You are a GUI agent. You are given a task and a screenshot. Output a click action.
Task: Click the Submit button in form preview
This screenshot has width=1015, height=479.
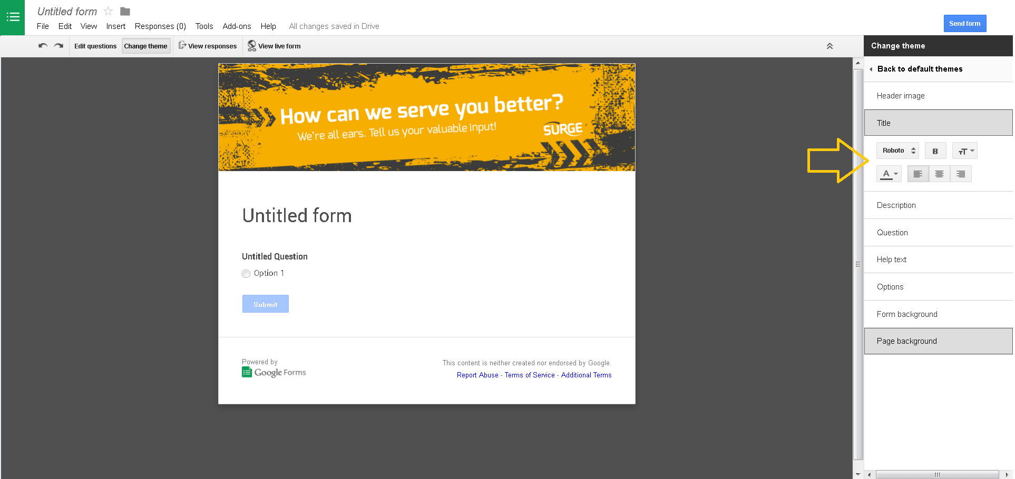point(266,304)
